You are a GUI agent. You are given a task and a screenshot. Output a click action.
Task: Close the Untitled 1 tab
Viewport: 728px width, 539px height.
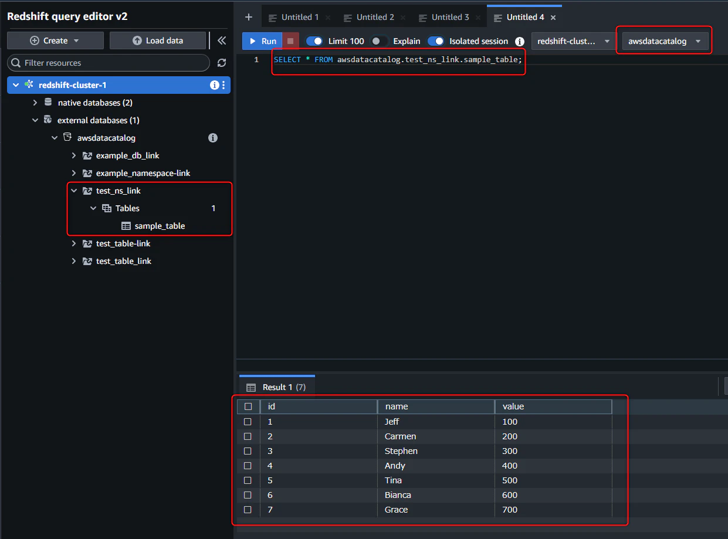pyautogui.click(x=328, y=18)
